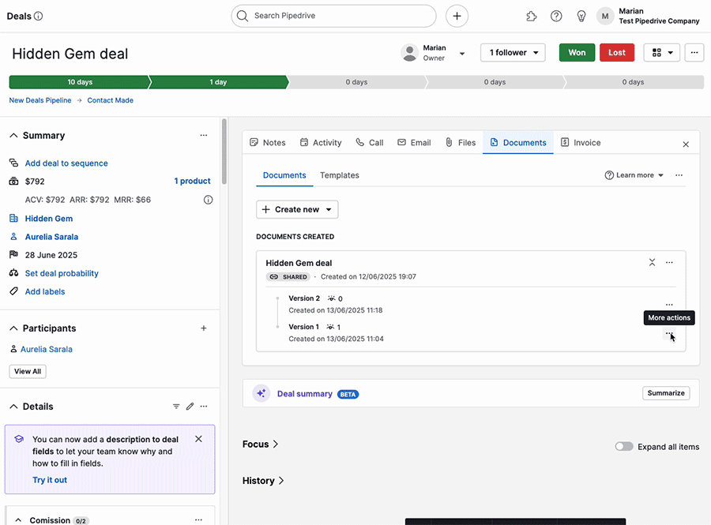Click Add labels link
The width and height of the screenshot is (711, 525).
pos(45,292)
